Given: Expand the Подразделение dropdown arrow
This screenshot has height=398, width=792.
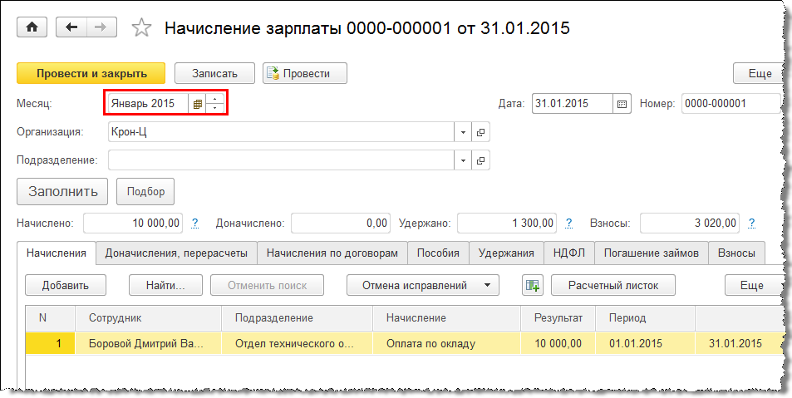Looking at the screenshot, I should pyautogui.click(x=463, y=160).
